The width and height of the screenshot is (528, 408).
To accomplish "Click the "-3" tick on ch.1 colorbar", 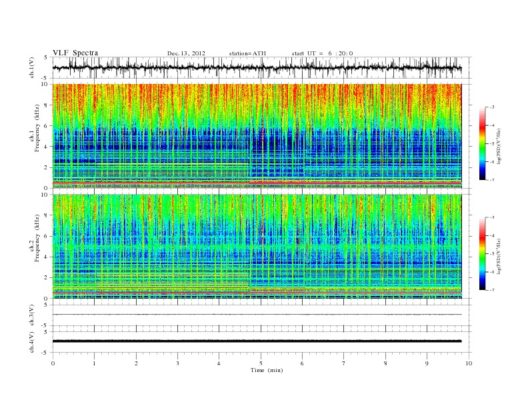I will tap(492, 107).
